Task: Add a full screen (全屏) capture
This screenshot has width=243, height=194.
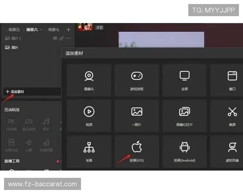Action: click(184, 80)
